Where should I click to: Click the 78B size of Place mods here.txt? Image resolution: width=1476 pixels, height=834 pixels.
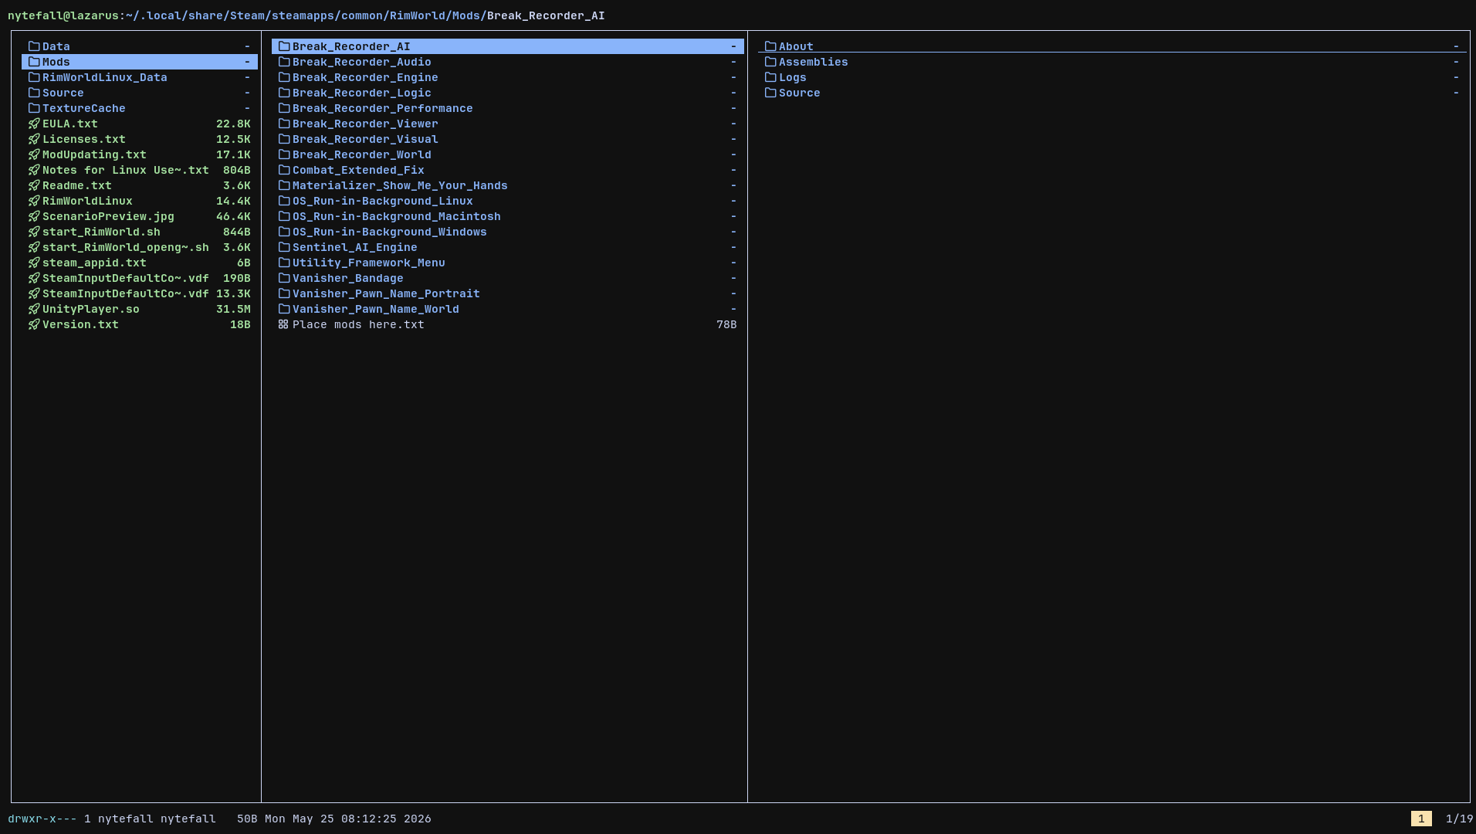pos(726,324)
